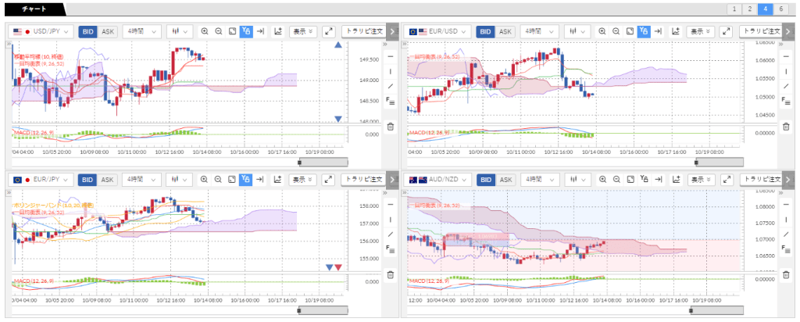This screenshot has height=322, width=800.
Task: Zoom in on the USD/JPY chart
Action: pos(205,31)
